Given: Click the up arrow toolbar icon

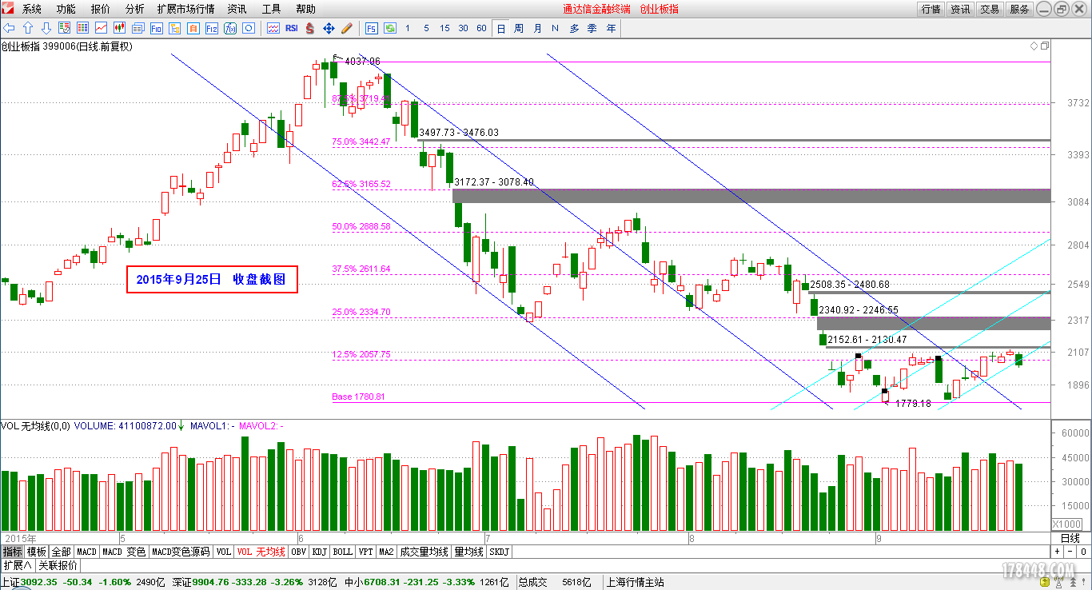Looking at the screenshot, I should (27, 28).
